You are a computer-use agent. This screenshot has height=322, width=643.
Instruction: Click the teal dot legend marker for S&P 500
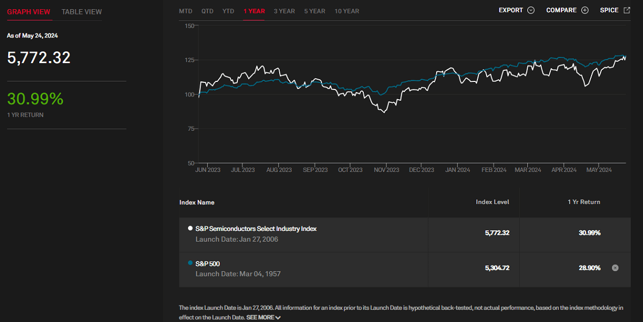pos(190,263)
